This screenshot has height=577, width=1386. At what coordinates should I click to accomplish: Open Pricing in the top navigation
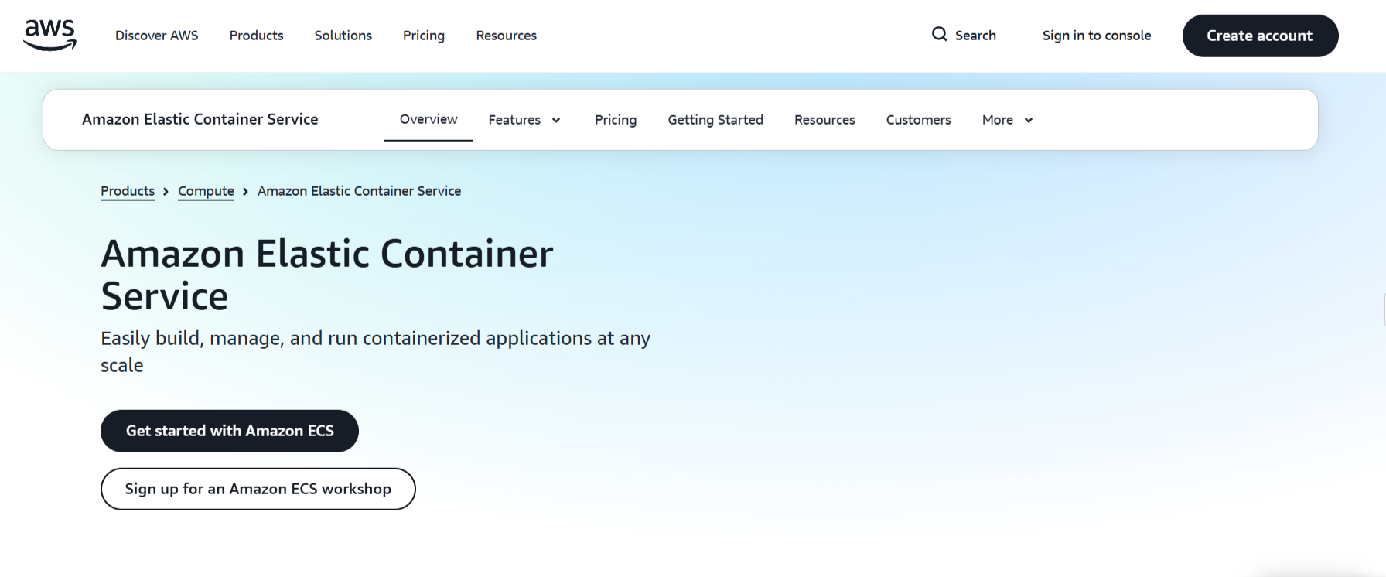coord(424,36)
